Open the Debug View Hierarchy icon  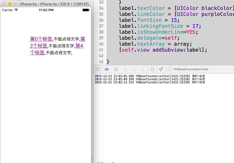tap(152, 69)
